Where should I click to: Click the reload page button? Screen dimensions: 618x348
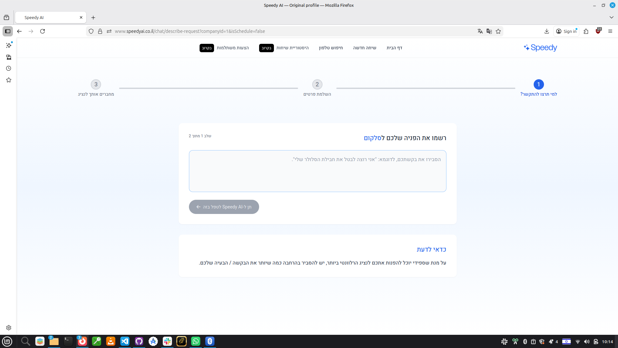[42, 31]
